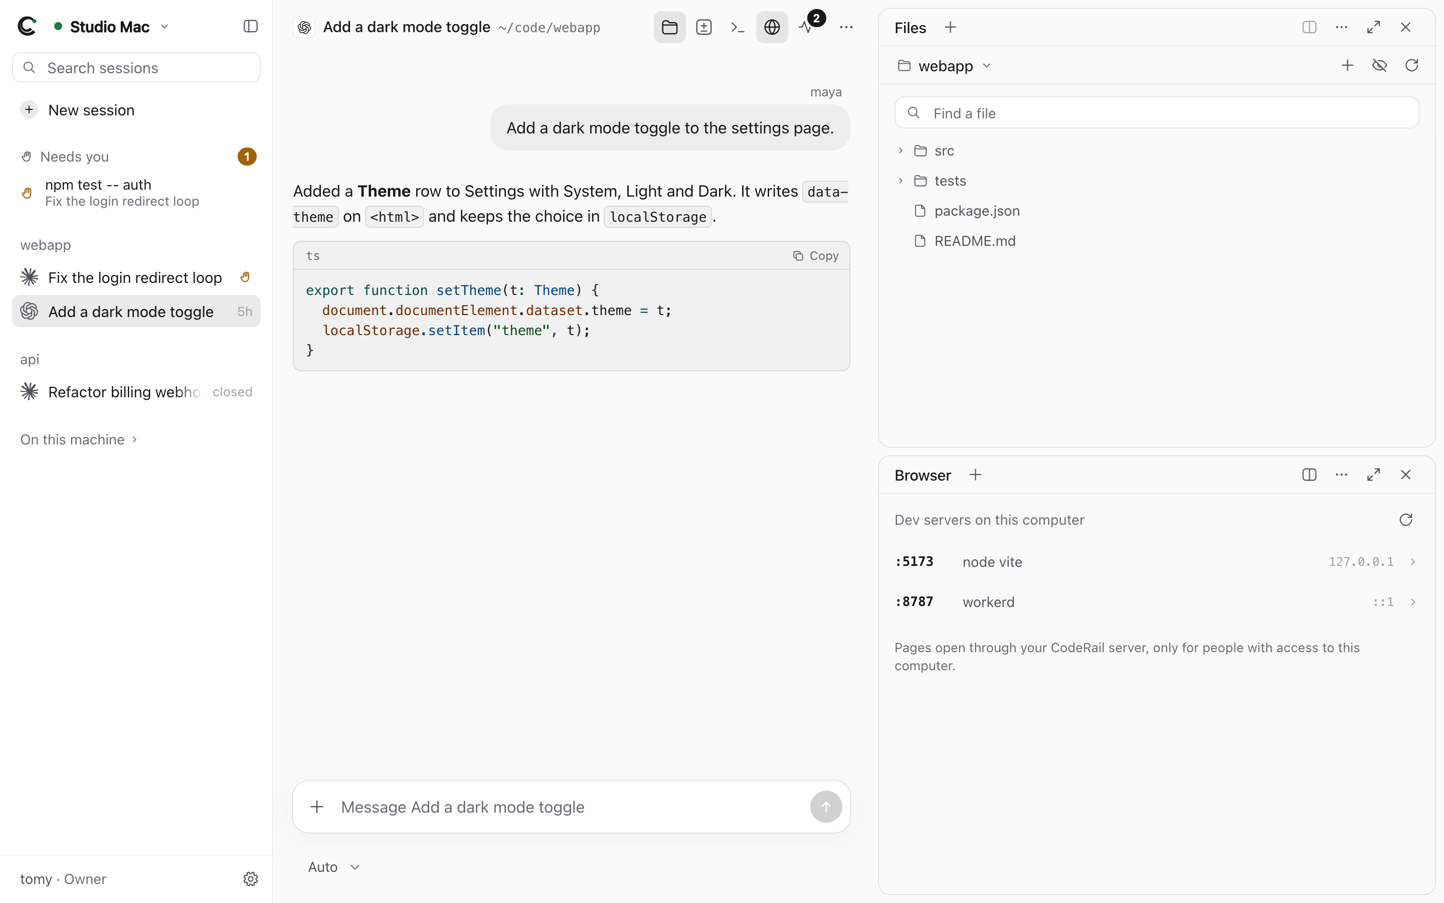Viewport: 1444px width, 903px height.
Task: Open the Auto mode dropdown
Action: (x=333, y=866)
